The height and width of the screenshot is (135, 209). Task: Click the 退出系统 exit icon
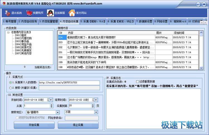point(7,13)
